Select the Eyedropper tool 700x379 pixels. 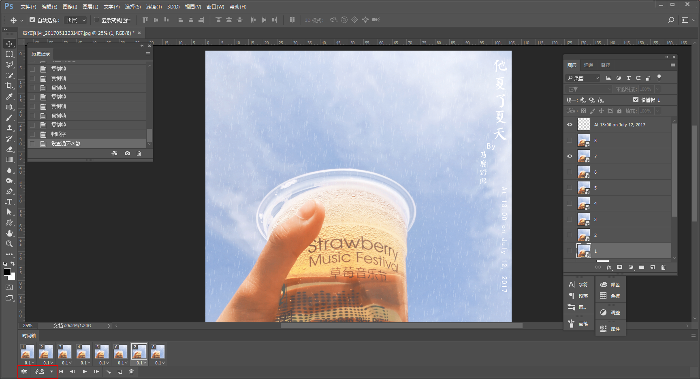pos(9,96)
